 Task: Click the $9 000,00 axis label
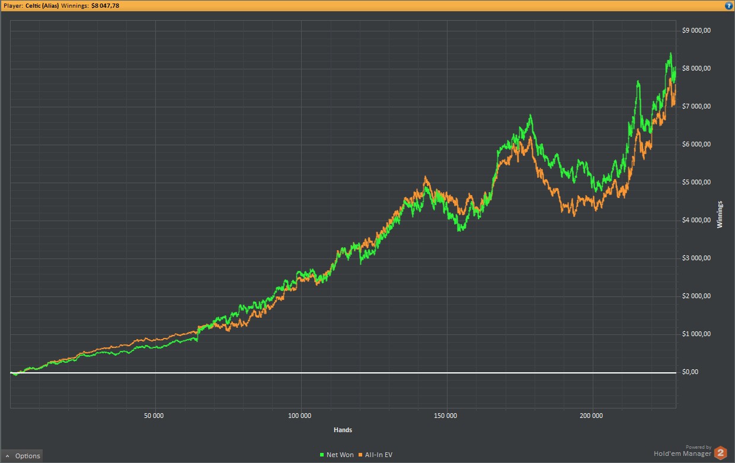(x=696, y=31)
